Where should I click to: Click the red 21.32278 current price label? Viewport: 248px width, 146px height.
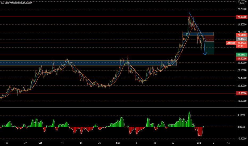click(x=242, y=43)
